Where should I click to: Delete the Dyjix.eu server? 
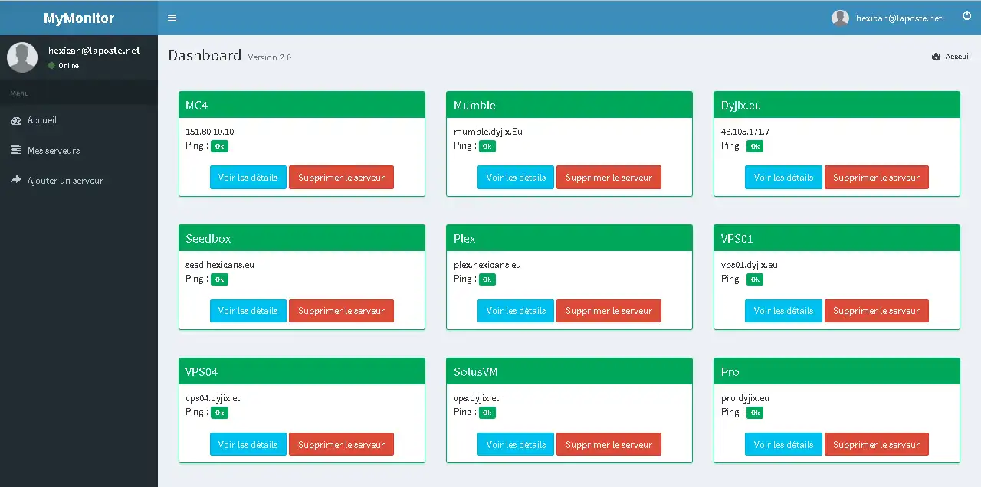point(877,177)
